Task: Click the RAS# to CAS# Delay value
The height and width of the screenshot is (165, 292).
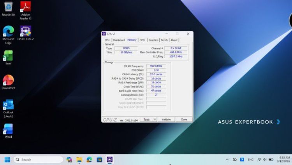Action: point(156,78)
